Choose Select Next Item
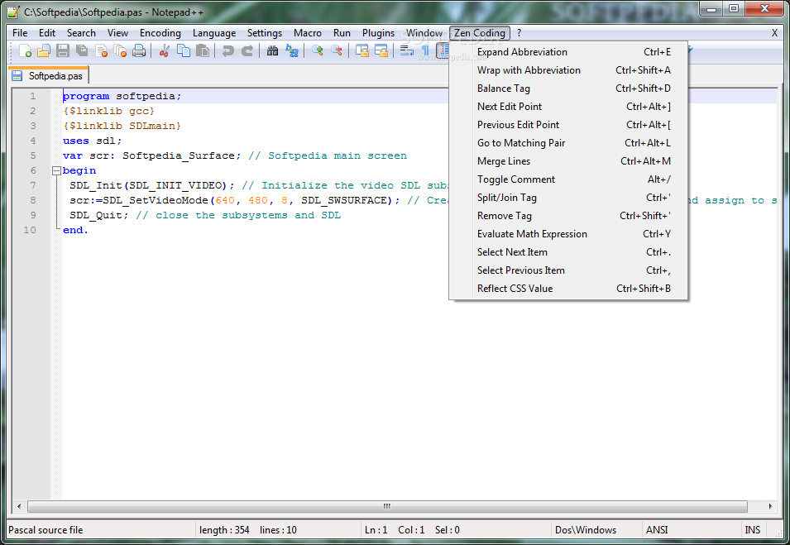 click(x=568, y=251)
